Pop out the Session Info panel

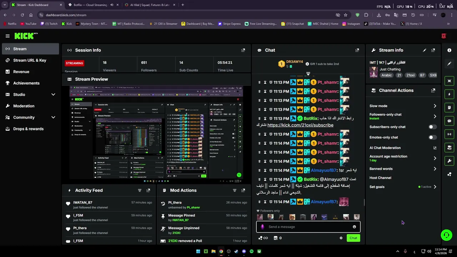pyautogui.click(x=243, y=50)
